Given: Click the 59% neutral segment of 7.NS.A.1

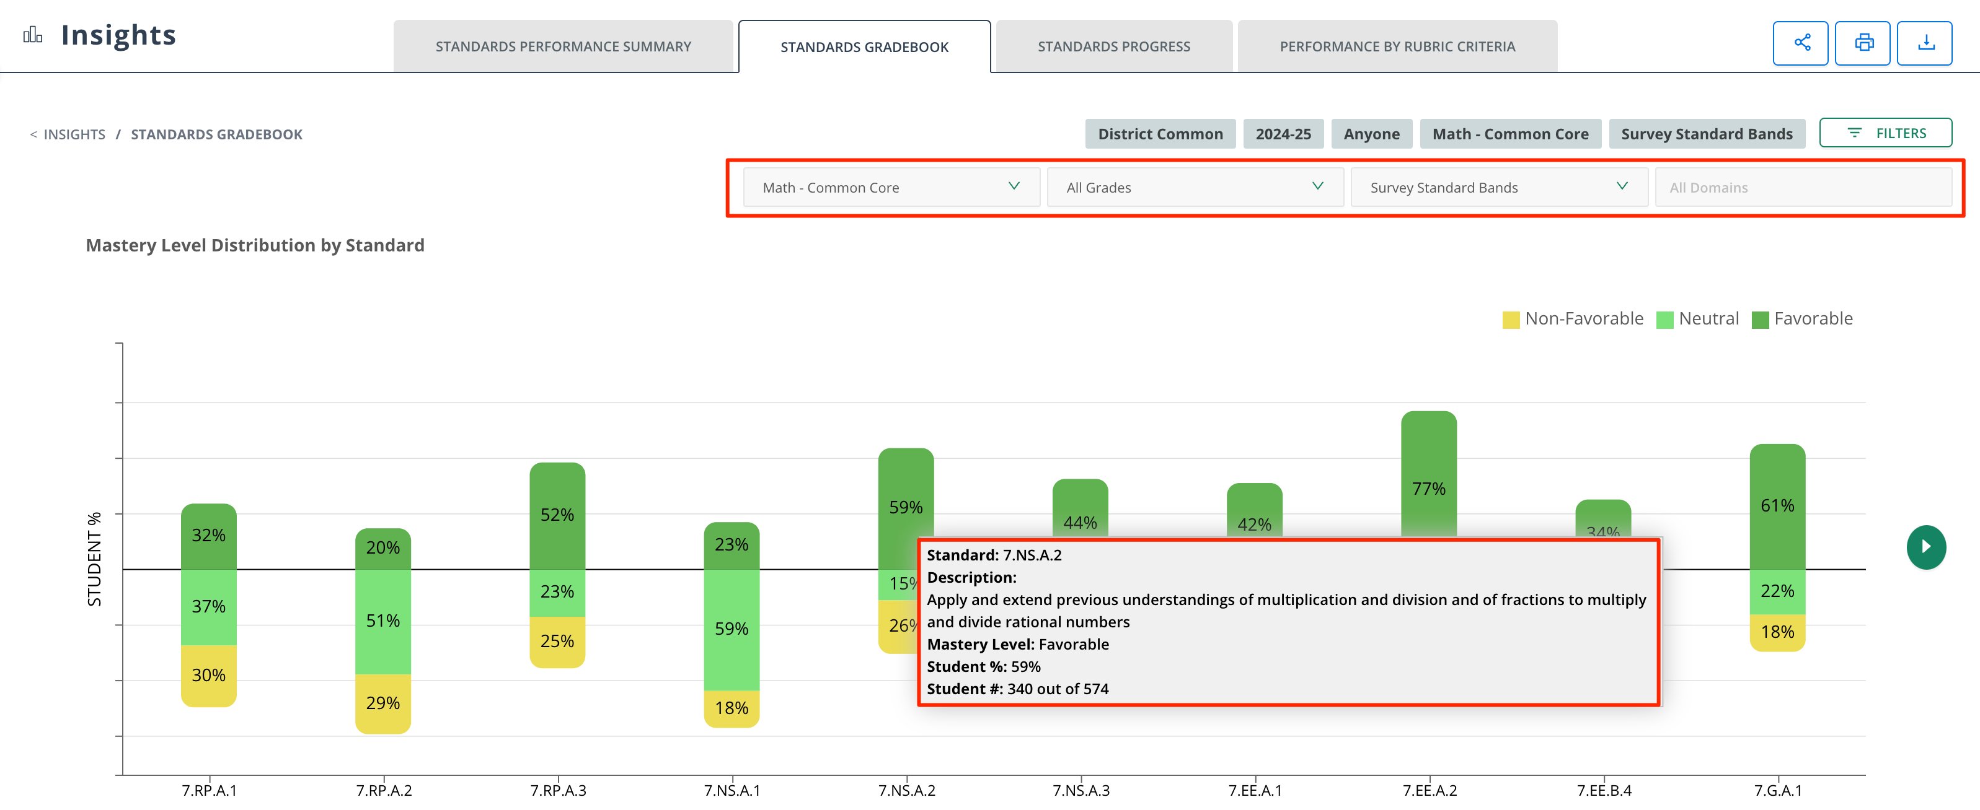Looking at the screenshot, I should tap(731, 630).
